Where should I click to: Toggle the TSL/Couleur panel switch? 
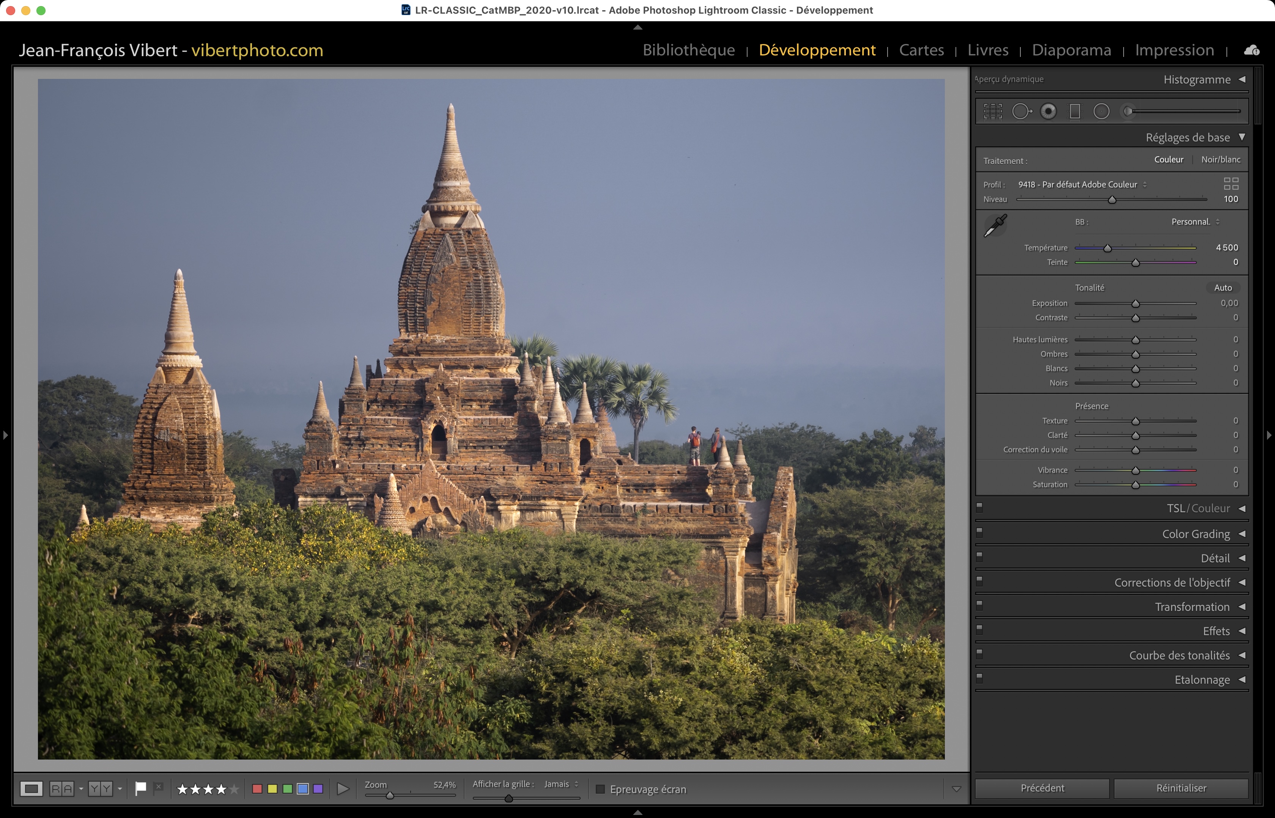(980, 507)
